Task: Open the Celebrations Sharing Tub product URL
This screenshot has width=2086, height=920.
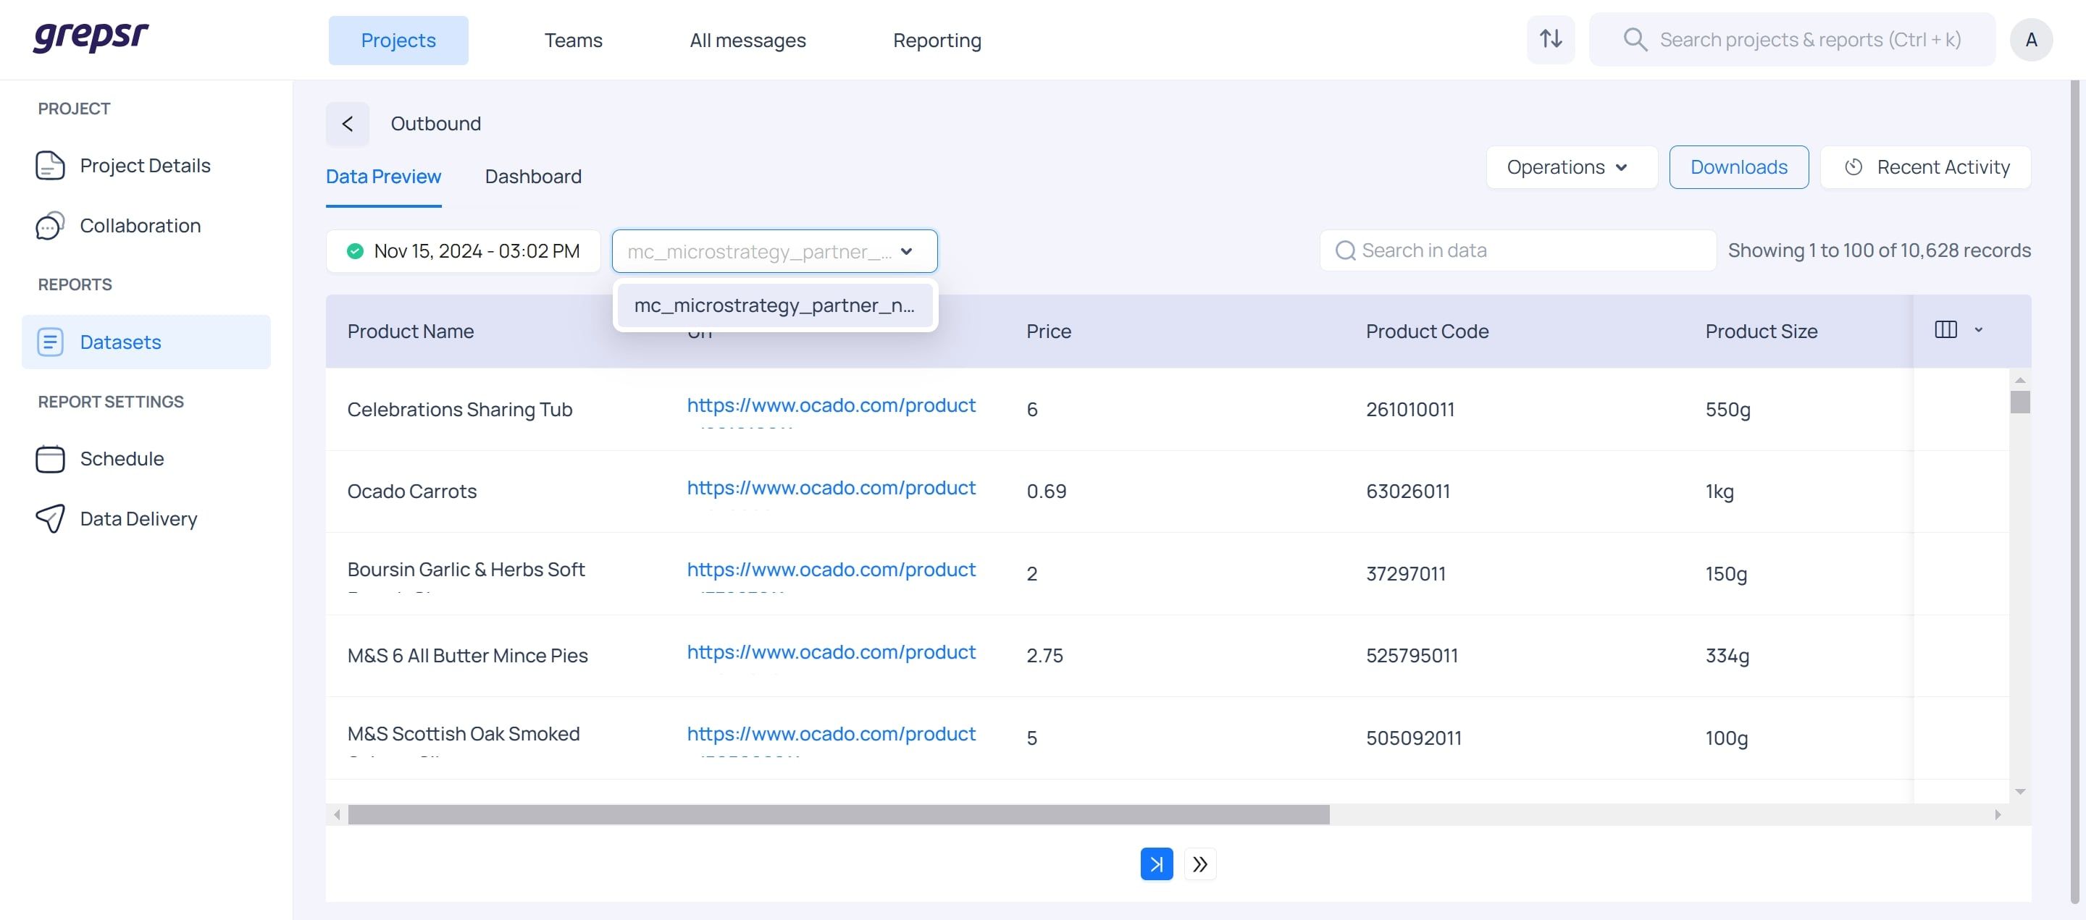Action: coord(831,406)
